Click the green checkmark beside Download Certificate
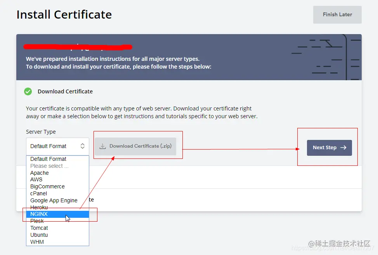 [x=28, y=91]
